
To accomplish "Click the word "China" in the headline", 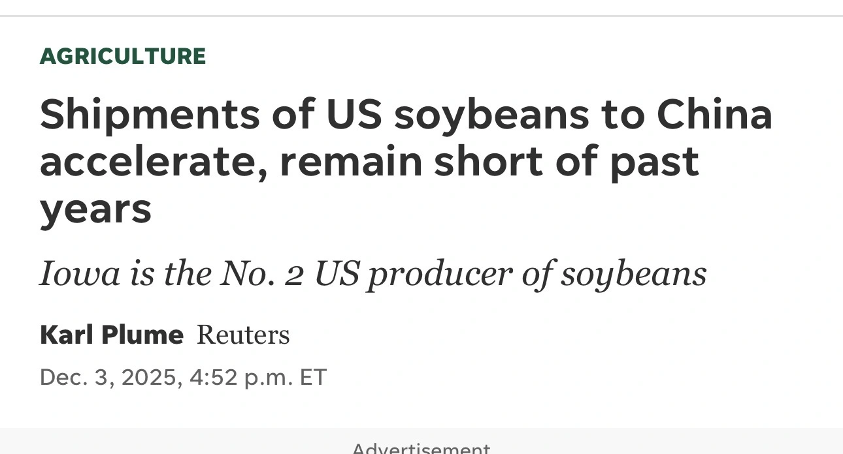I will [x=714, y=115].
